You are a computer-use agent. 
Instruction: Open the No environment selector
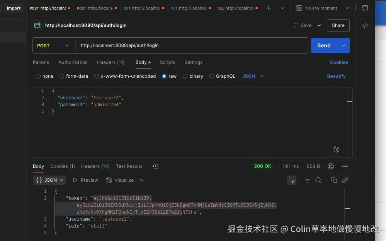click(x=323, y=8)
